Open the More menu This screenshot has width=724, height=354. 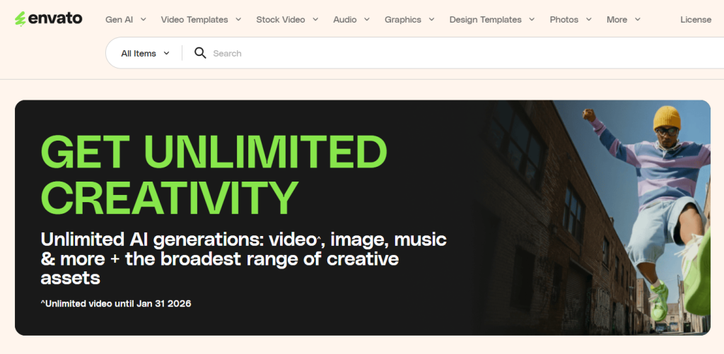[x=617, y=19]
